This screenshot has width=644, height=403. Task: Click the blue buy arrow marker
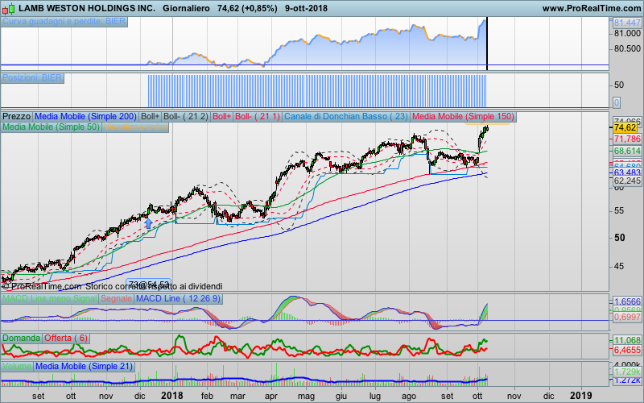point(148,224)
